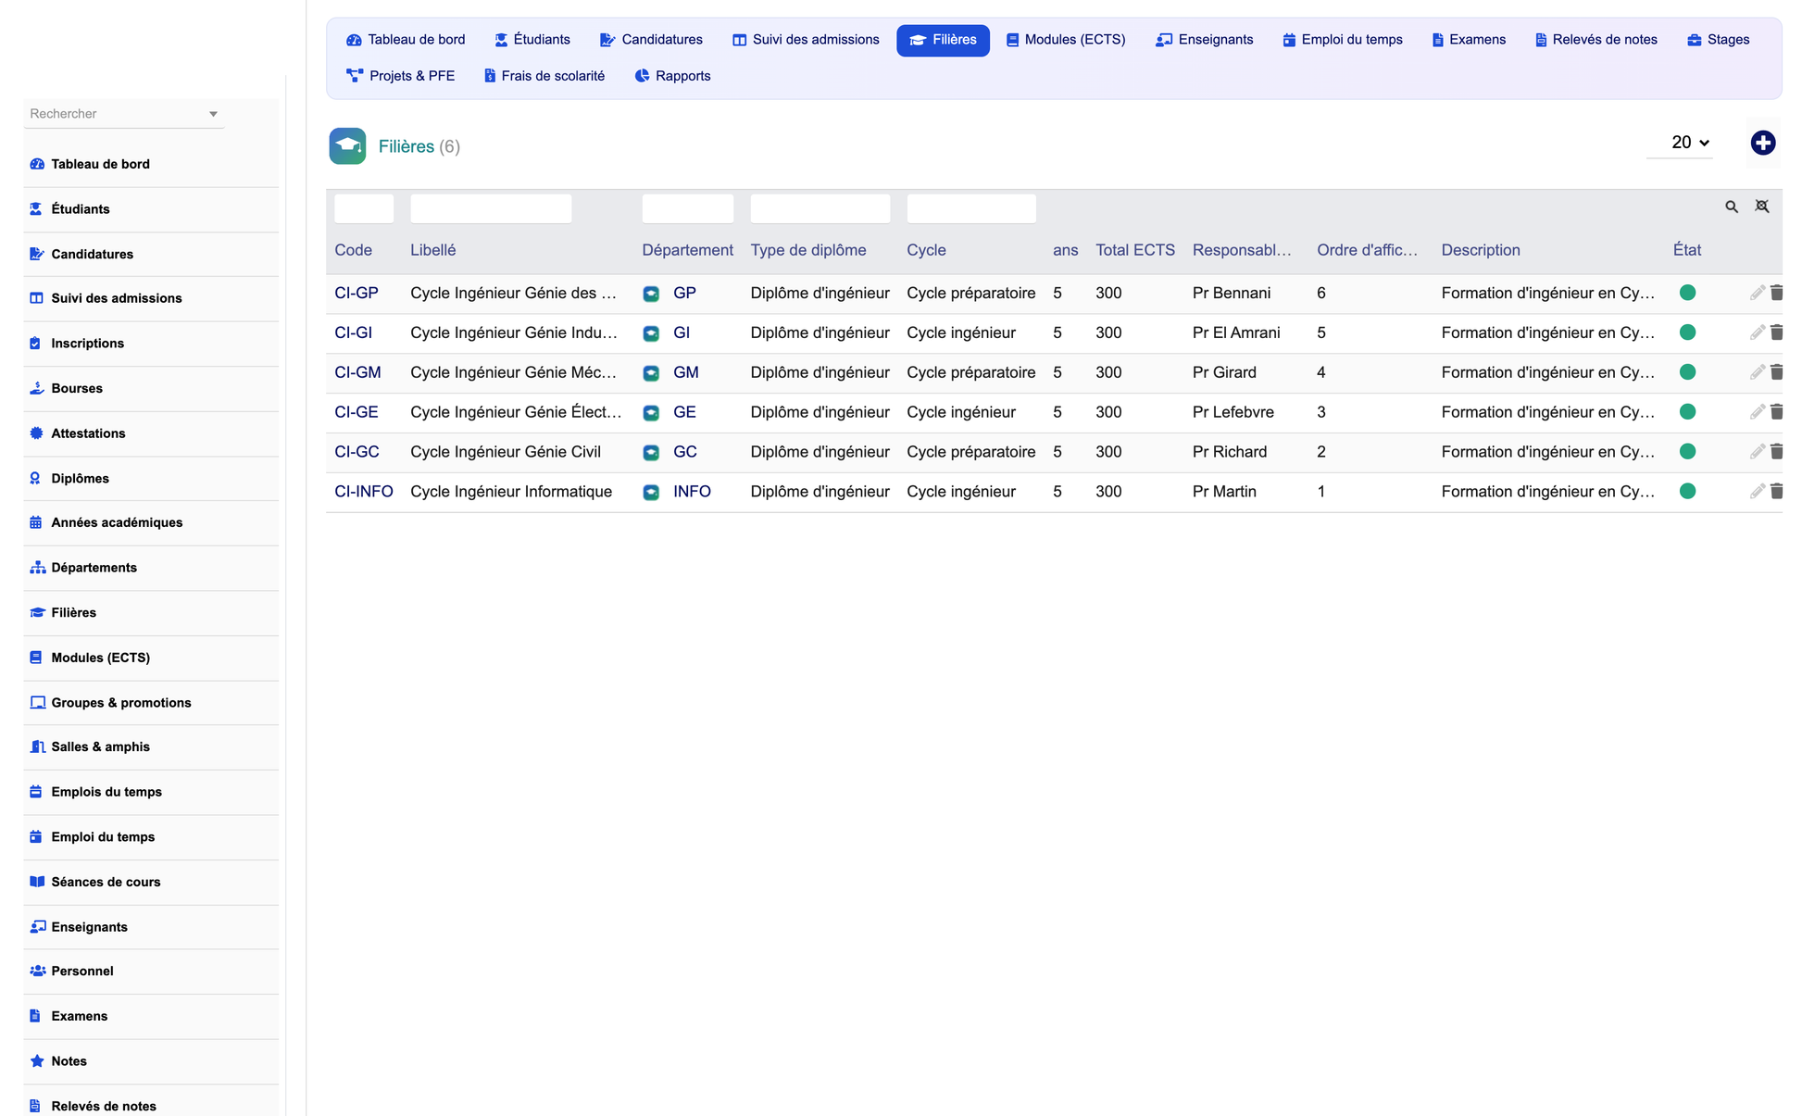Click the Cycle Ingénieur Génie Civil cell
The width and height of the screenshot is (1802, 1116).
coord(506,452)
